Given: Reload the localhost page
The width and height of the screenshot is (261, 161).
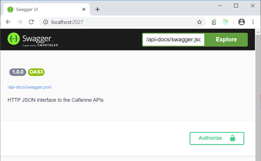Looking at the screenshot, I should pos(31,22).
